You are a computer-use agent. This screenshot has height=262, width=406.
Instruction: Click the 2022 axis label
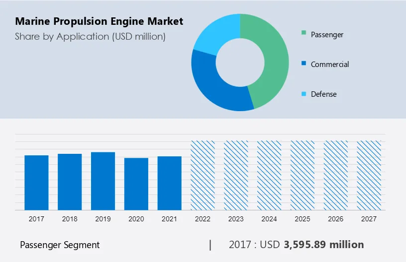(x=203, y=219)
